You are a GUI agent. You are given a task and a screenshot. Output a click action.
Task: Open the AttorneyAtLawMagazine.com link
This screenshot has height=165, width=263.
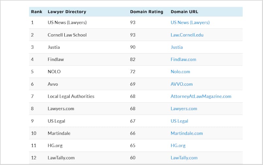[201, 97]
